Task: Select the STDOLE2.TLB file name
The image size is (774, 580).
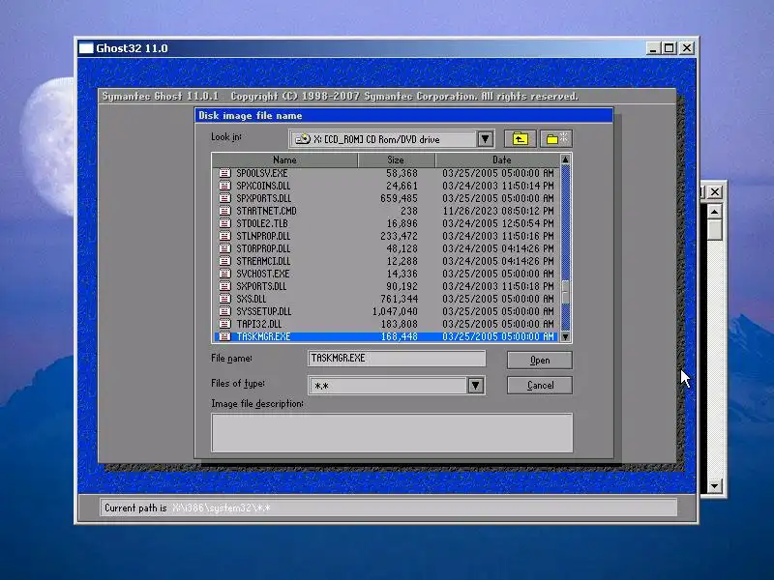Action: click(261, 223)
